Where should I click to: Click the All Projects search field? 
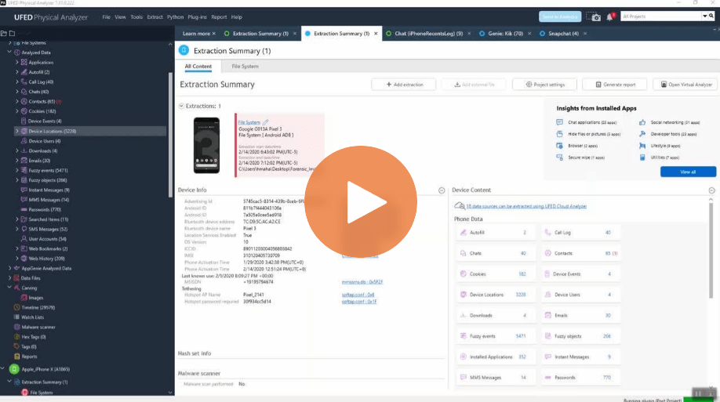pyautogui.click(x=661, y=16)
